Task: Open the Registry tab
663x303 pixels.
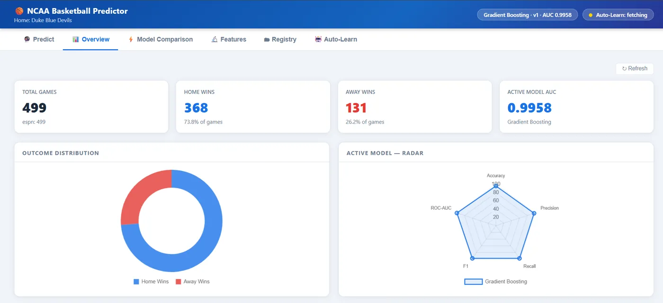Action: coord(280,39)
